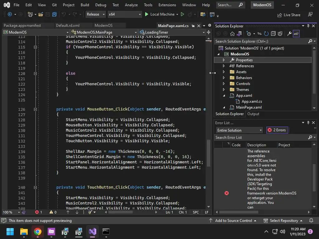The image size is (319, 239).
Task: Open the Live Share feedback person icon
Action: (310, 14)
